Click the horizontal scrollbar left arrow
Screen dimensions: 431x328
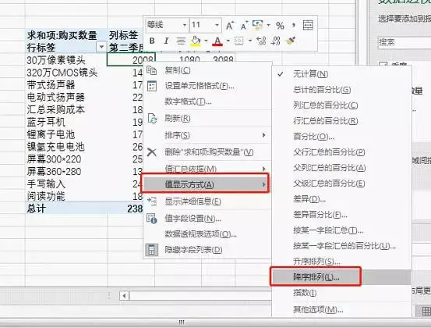click(124, 296)
